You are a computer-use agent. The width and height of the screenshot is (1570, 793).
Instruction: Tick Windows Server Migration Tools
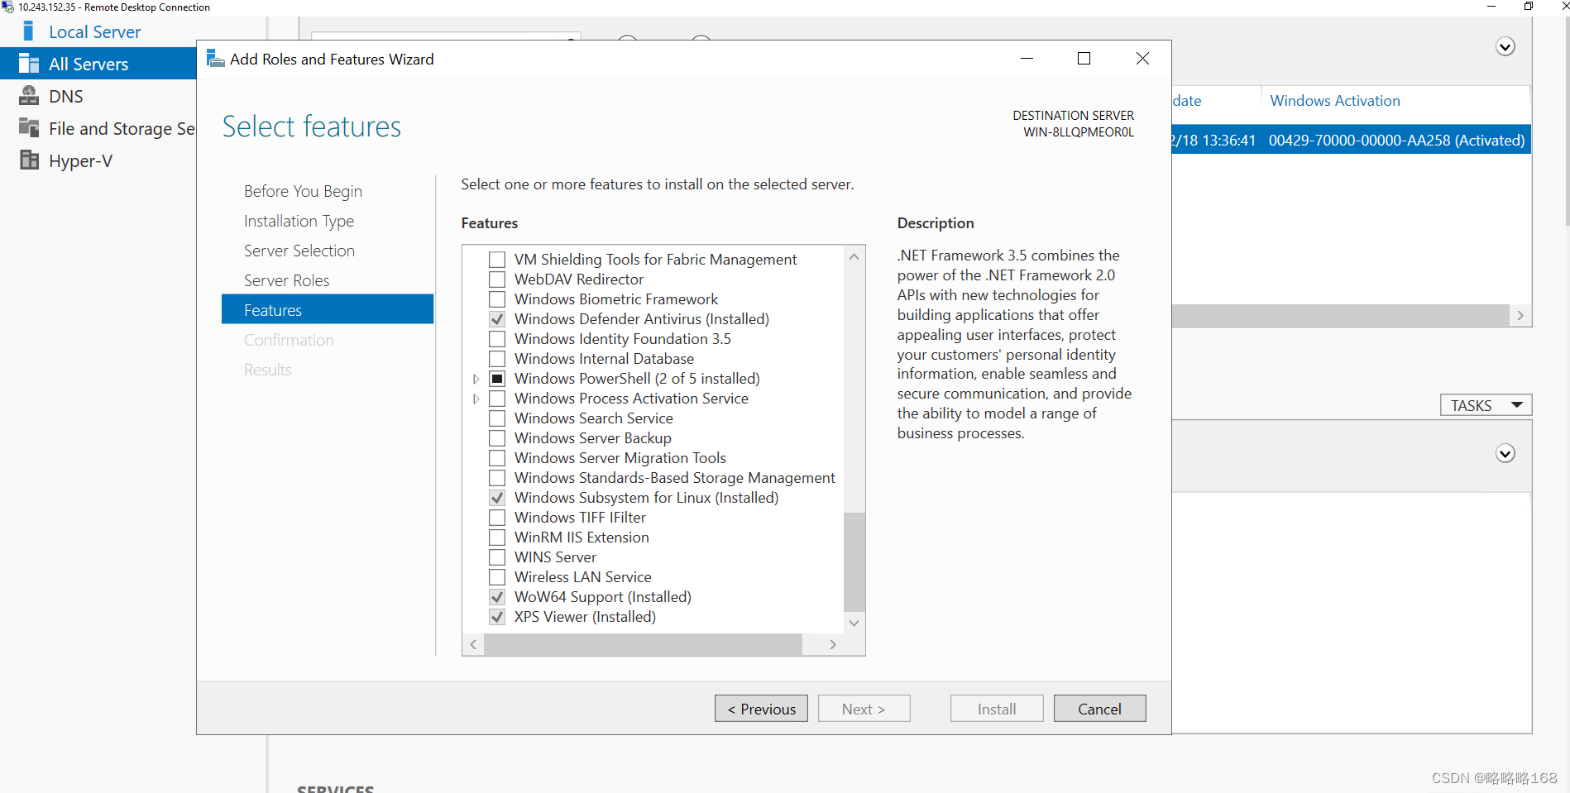click(497, 458)
